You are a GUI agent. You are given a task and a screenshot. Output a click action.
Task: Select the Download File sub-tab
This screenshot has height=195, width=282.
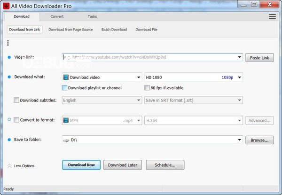[146, 30]
